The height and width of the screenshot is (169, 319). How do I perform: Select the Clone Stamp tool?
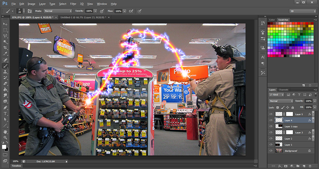[5, 72]
